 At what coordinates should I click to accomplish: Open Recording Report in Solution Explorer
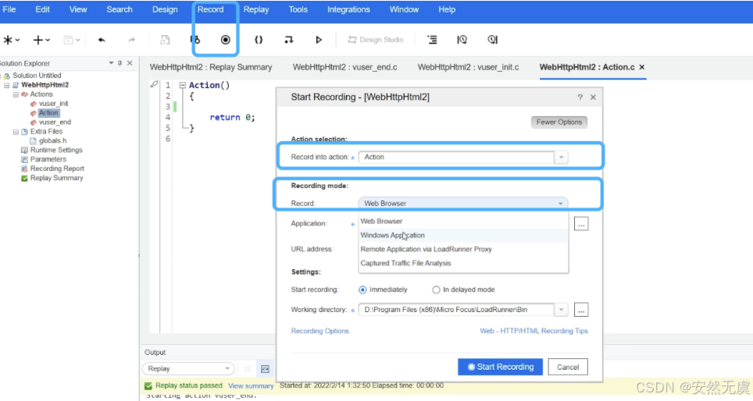click(57, 169)
